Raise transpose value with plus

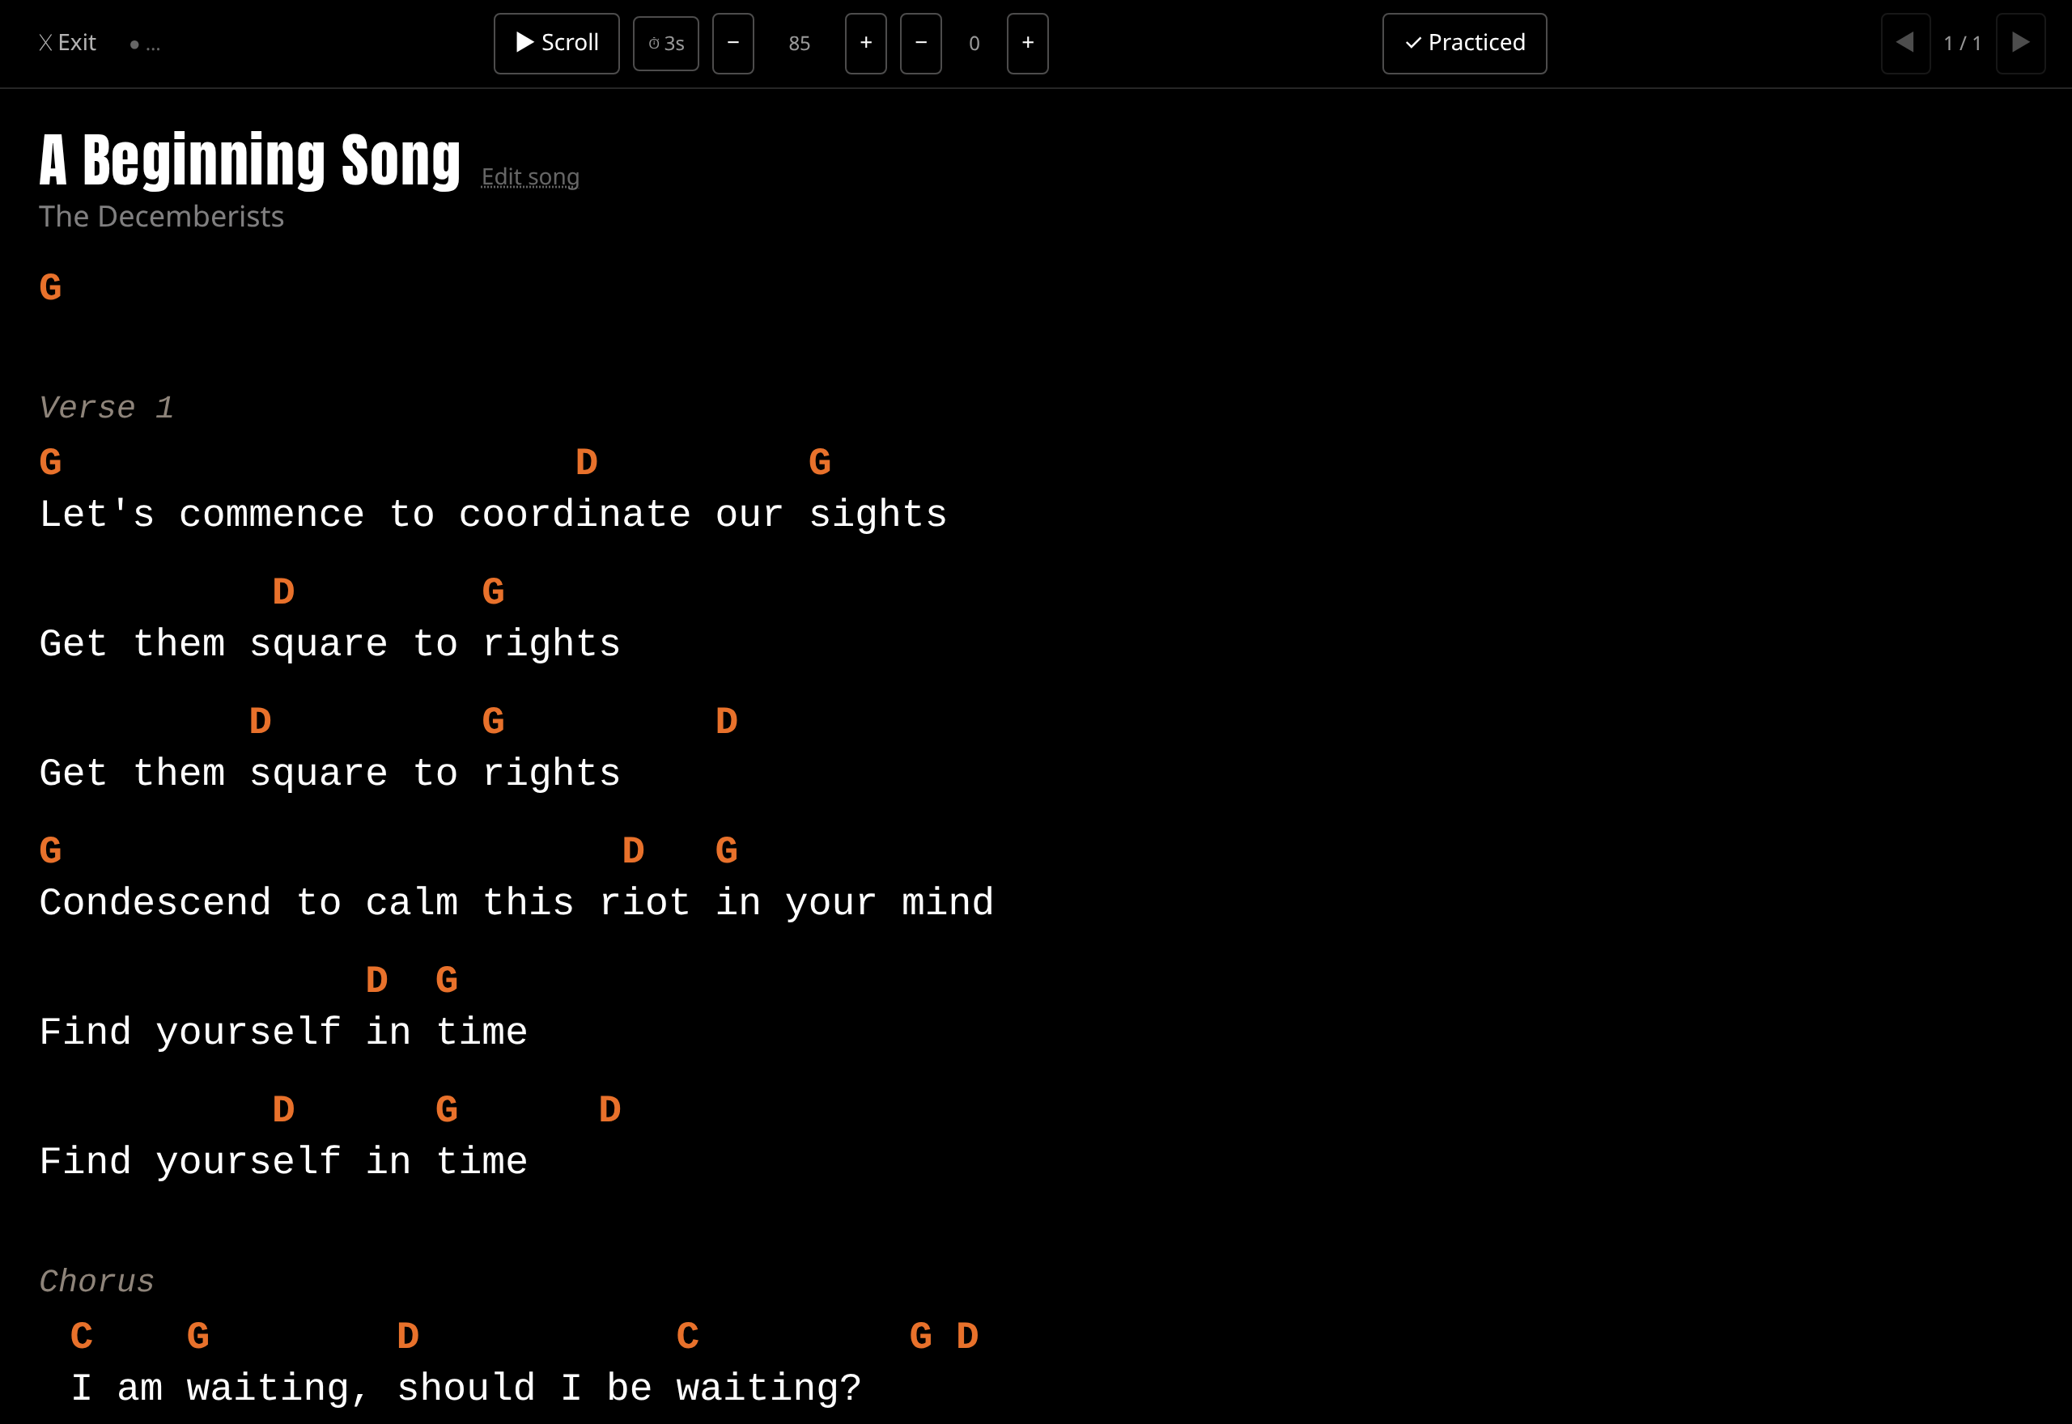tap(1028, 43)
